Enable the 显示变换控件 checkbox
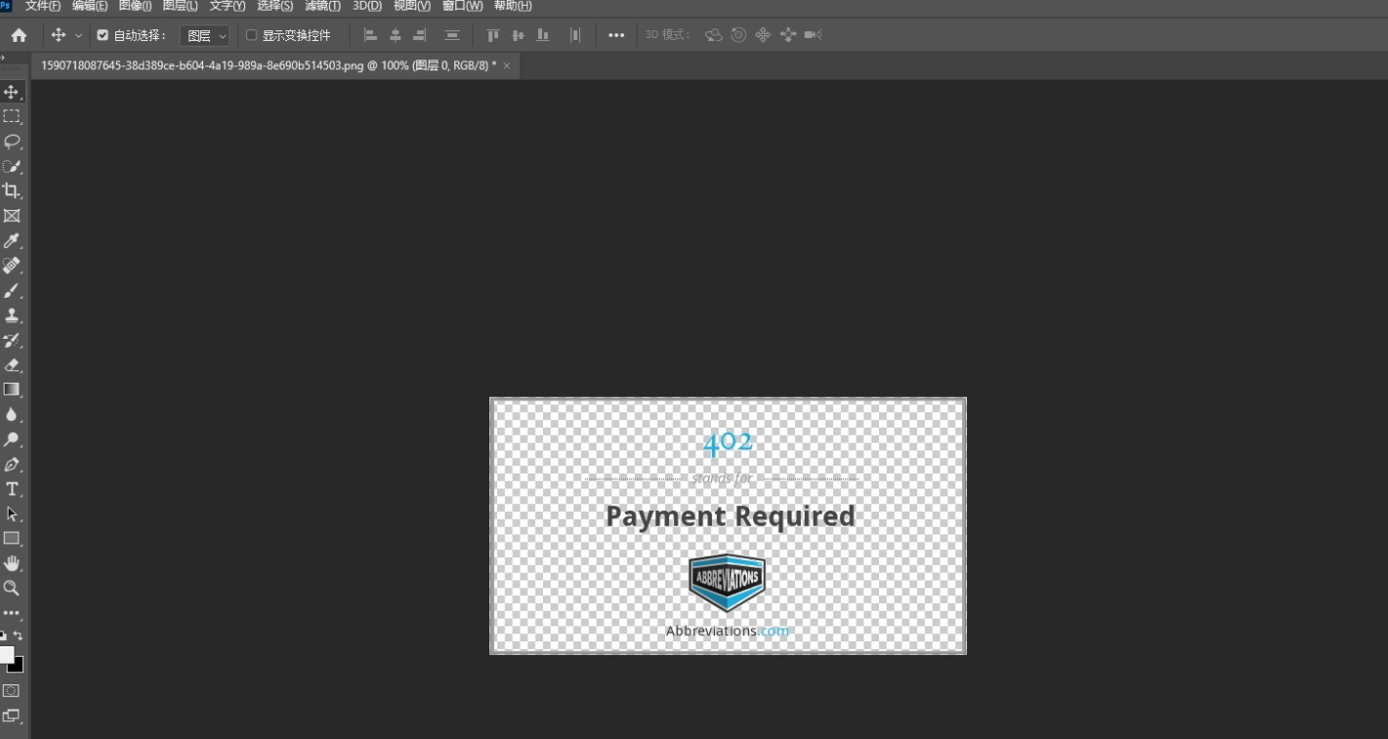 tap(251, 35)
